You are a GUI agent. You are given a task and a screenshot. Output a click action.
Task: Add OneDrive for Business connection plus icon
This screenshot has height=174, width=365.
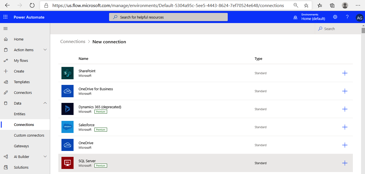[x=345, y=91]
